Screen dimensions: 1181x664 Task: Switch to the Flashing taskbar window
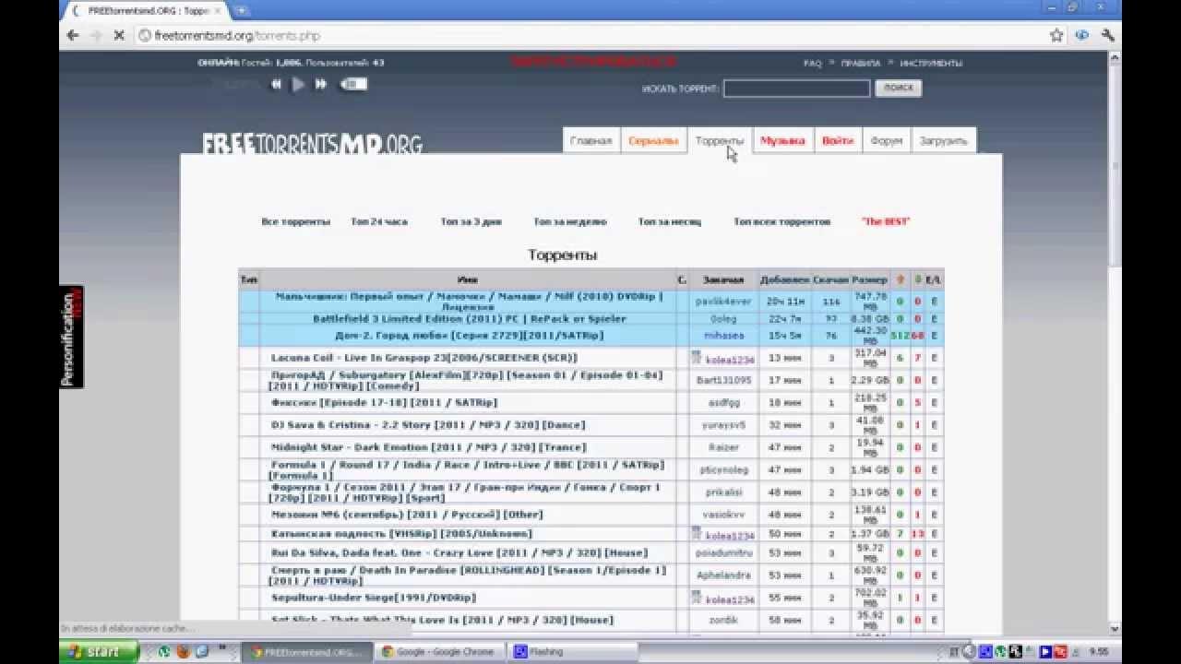coord(572,652)
